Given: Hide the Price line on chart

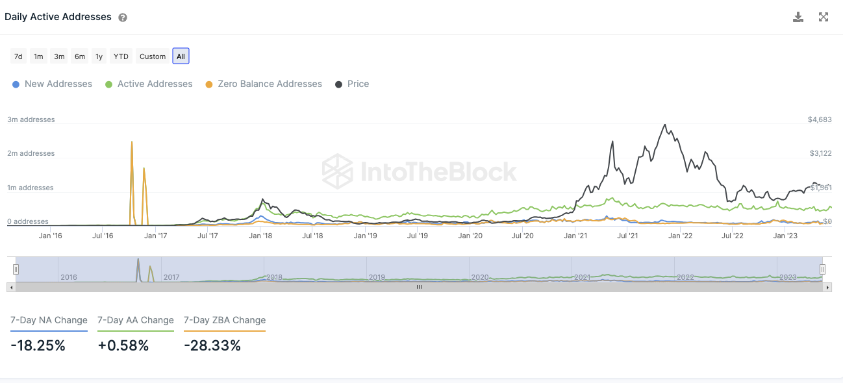Looking at the screenshot, I should pyautogui.click(x=352, y=84).
